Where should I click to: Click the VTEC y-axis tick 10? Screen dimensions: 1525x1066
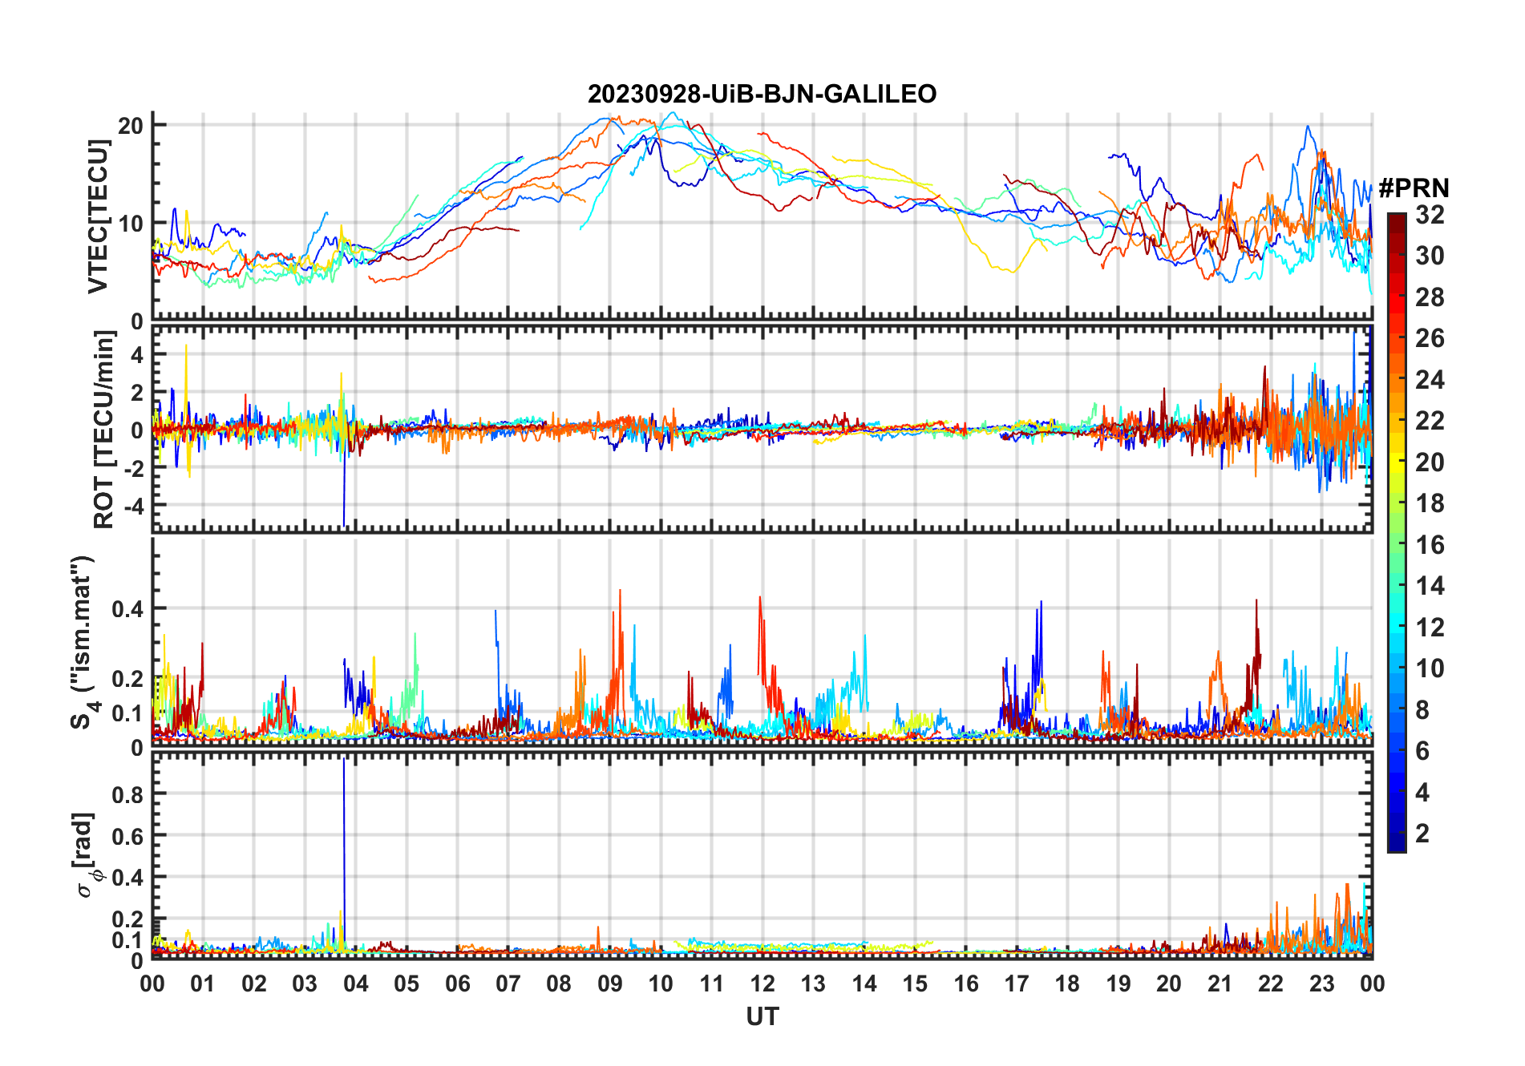131,223
